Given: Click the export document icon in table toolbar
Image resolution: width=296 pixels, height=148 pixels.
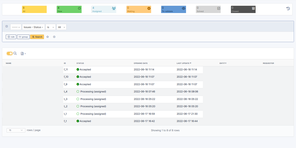Looking at the screenshot, I should (x=23, y=53).
